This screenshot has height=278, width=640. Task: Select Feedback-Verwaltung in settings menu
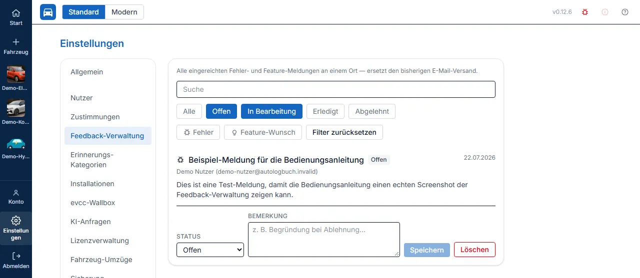108,136
